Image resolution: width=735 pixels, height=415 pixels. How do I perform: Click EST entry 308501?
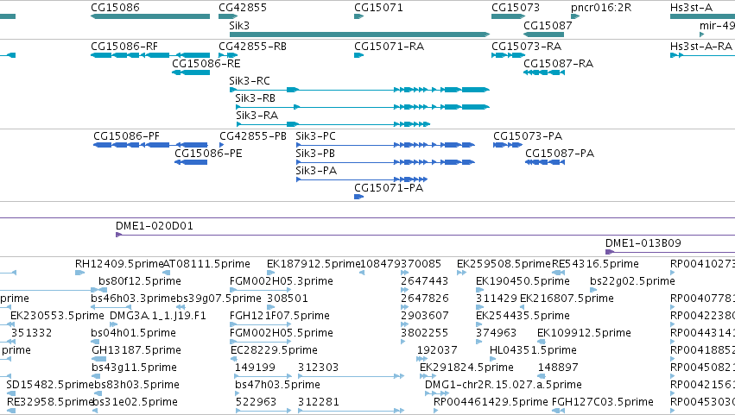[x=288, y=299]
